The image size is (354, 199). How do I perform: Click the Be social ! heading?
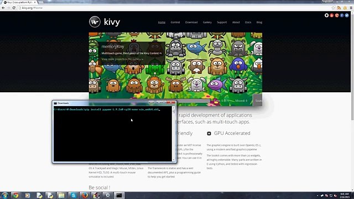(100, 187)
